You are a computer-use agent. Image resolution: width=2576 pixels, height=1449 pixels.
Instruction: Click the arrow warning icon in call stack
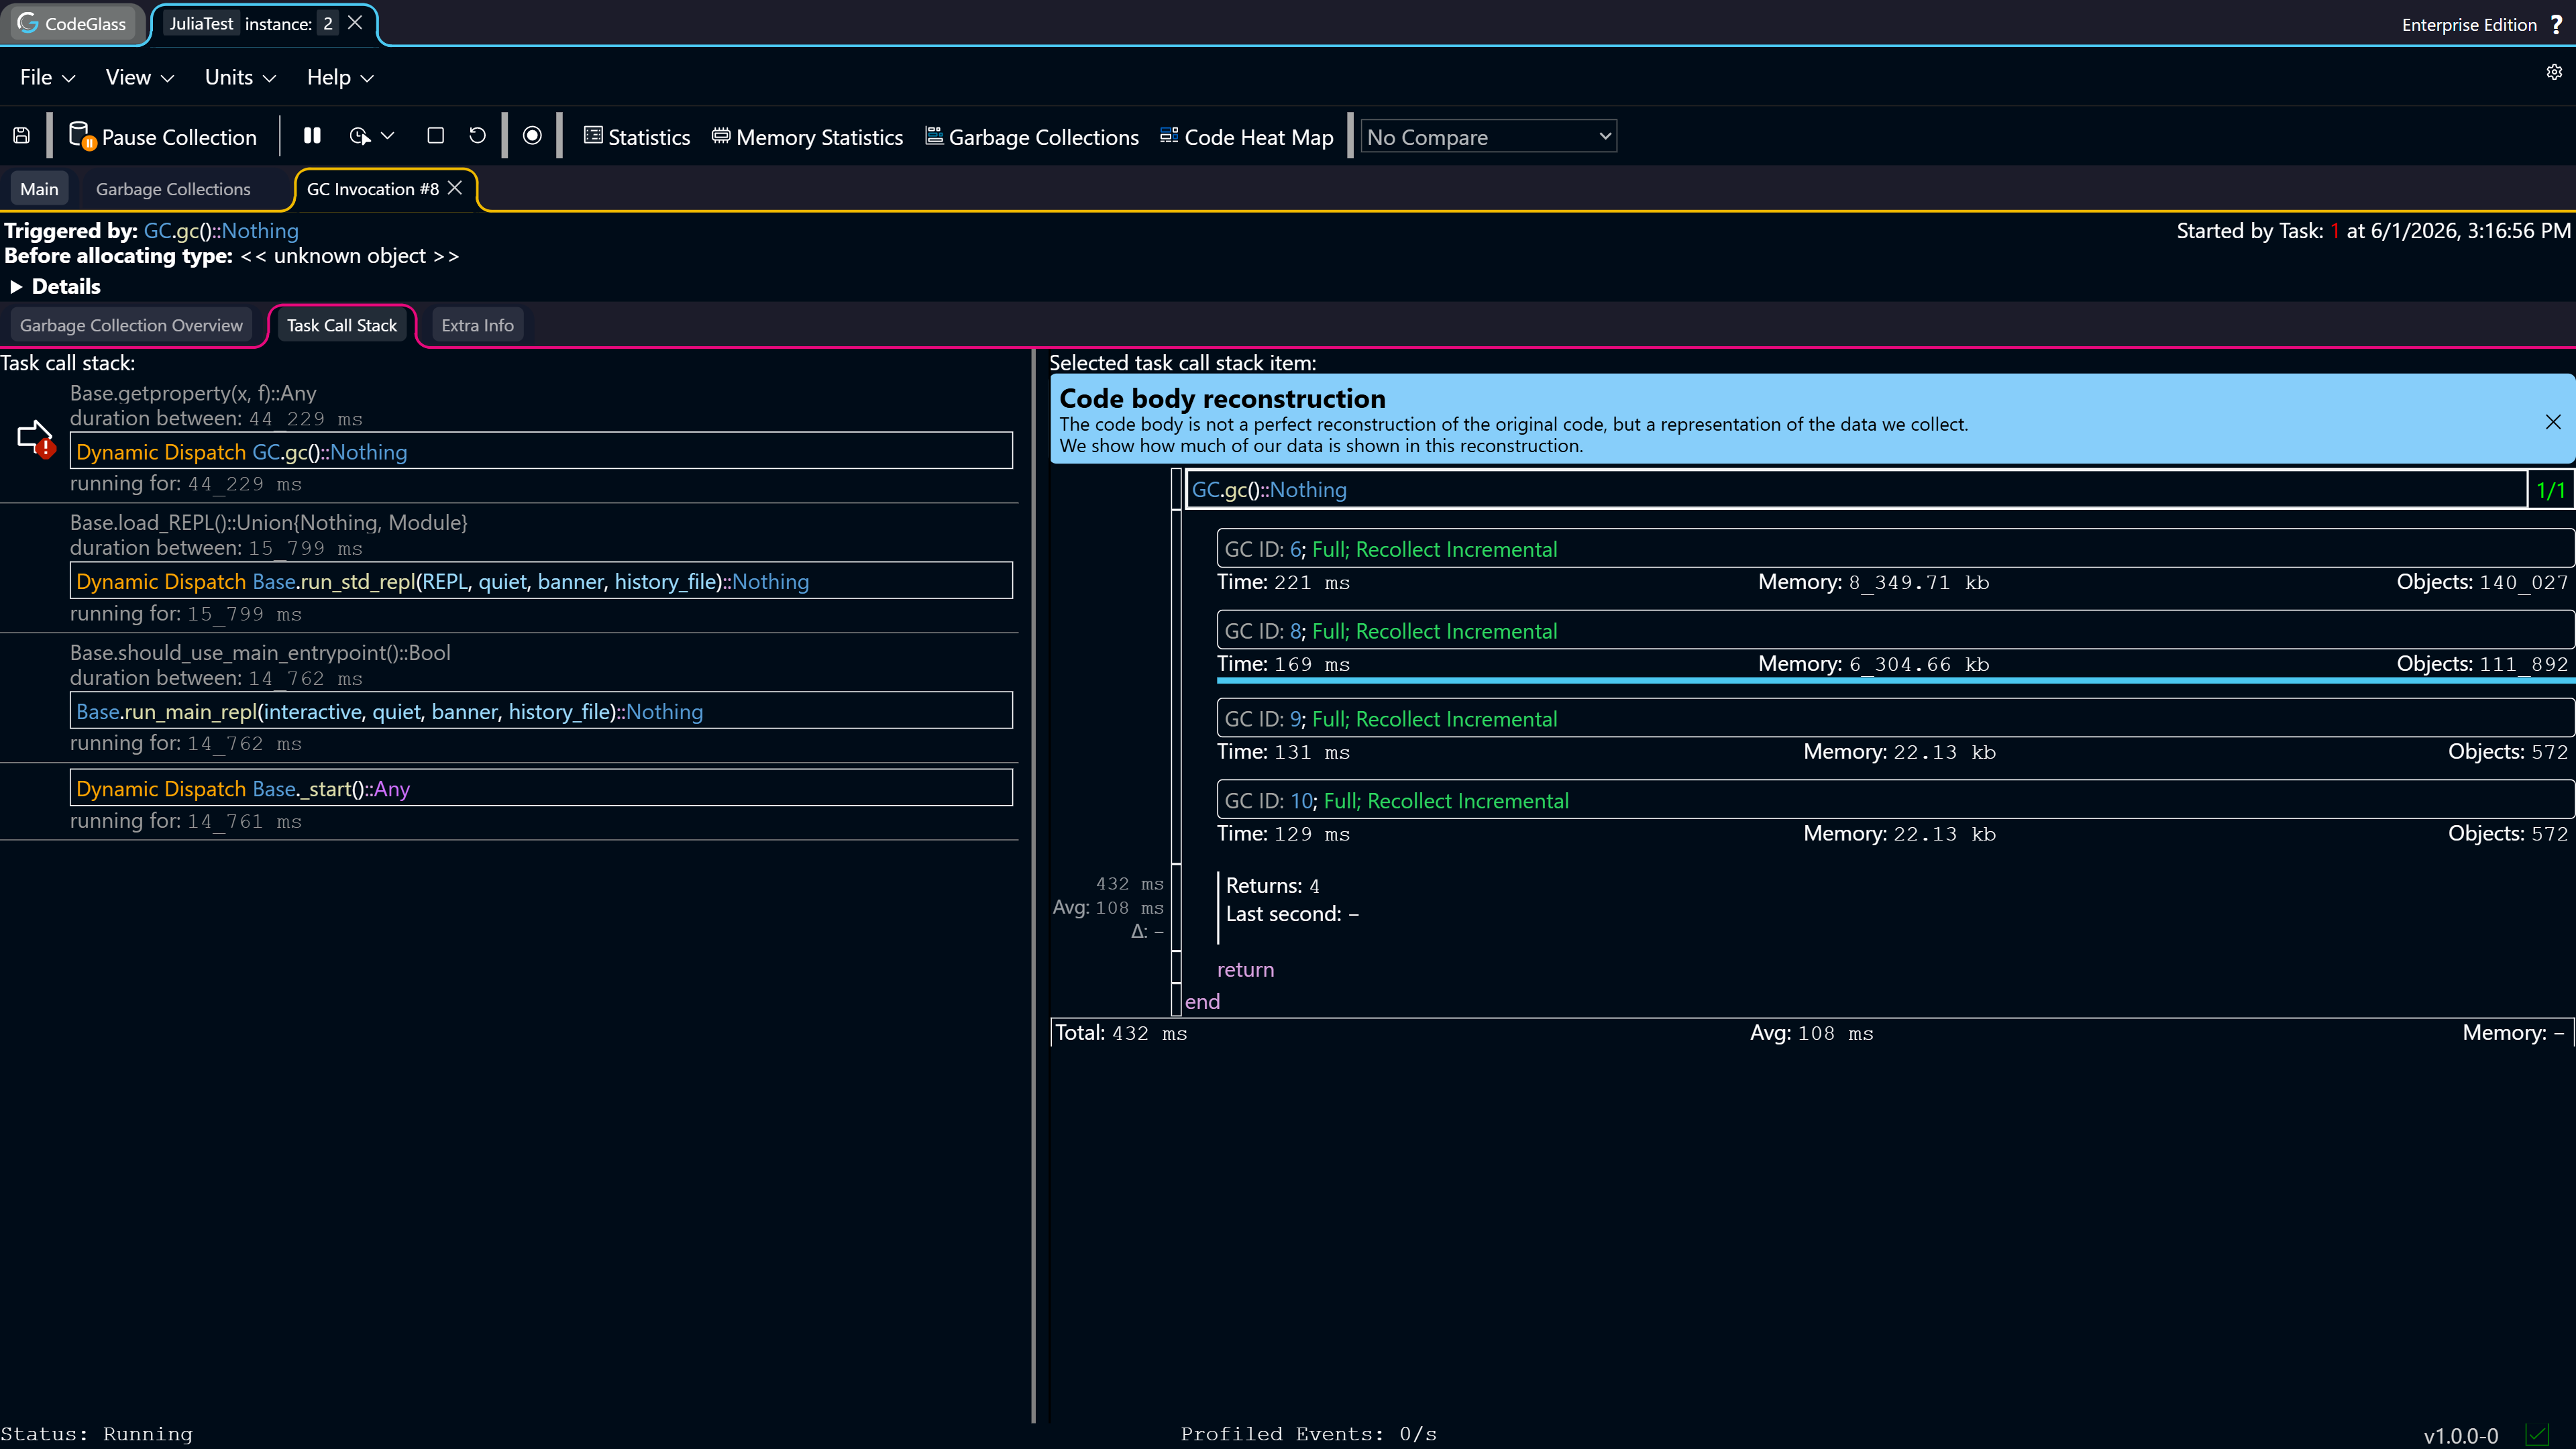[36, 438]
